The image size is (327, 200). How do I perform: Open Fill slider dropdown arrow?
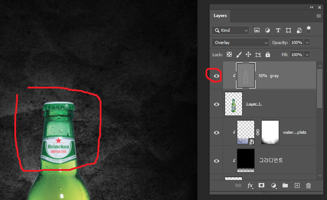click(307, 55)
